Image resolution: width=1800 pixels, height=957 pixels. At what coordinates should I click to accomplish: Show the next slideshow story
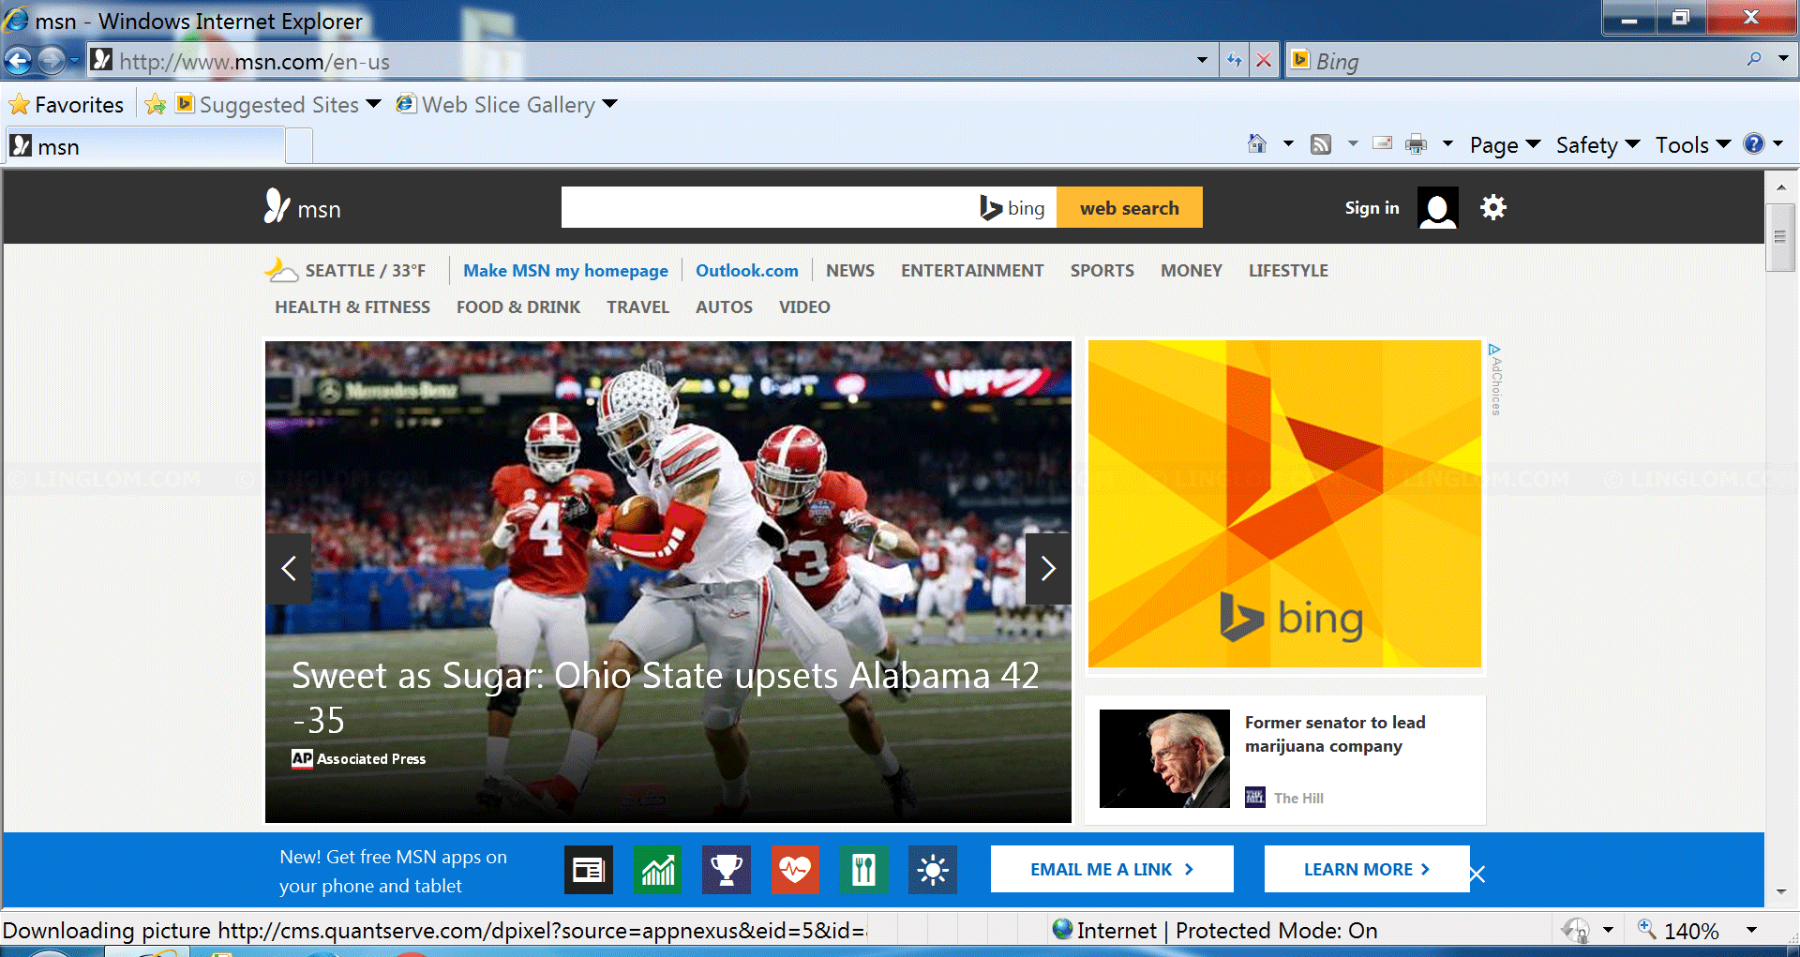1048,568
